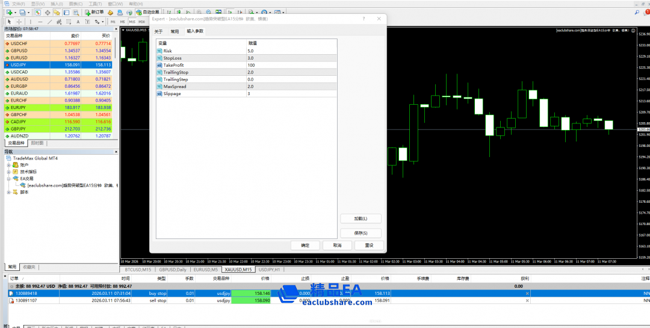Select the horizontal line drawing tool

[40, 22]
